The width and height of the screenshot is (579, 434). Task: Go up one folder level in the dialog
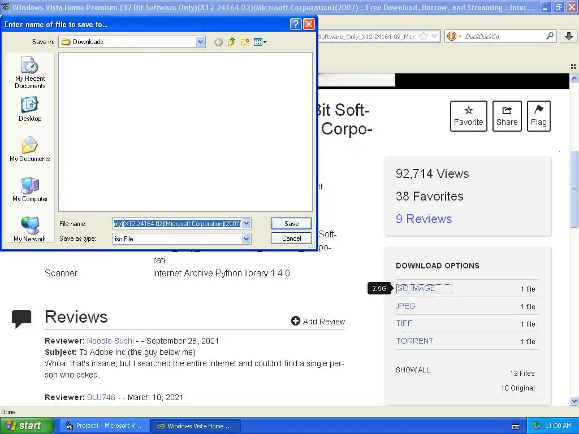[x=231, y=42]
